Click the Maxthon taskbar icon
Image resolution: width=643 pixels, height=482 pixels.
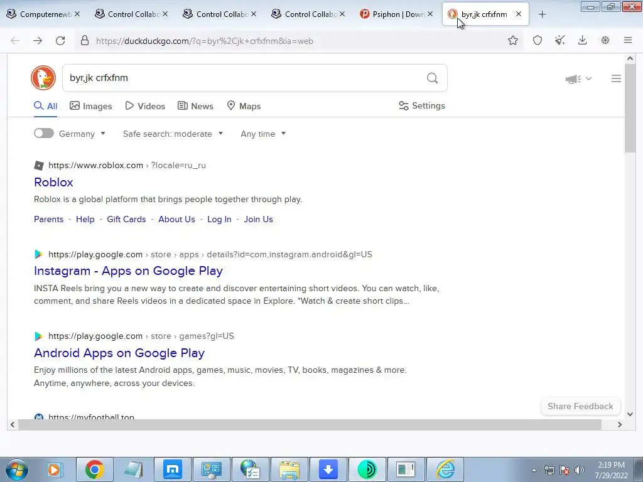click(x=173, y=469)
